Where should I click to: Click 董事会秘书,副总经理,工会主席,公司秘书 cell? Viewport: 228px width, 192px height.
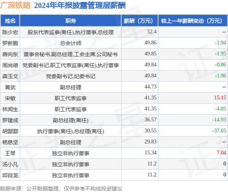[x=71, y=54]
